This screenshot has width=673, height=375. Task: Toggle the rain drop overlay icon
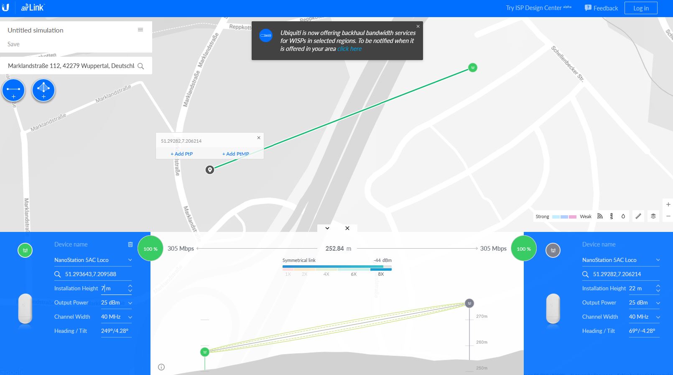point(623,216)
